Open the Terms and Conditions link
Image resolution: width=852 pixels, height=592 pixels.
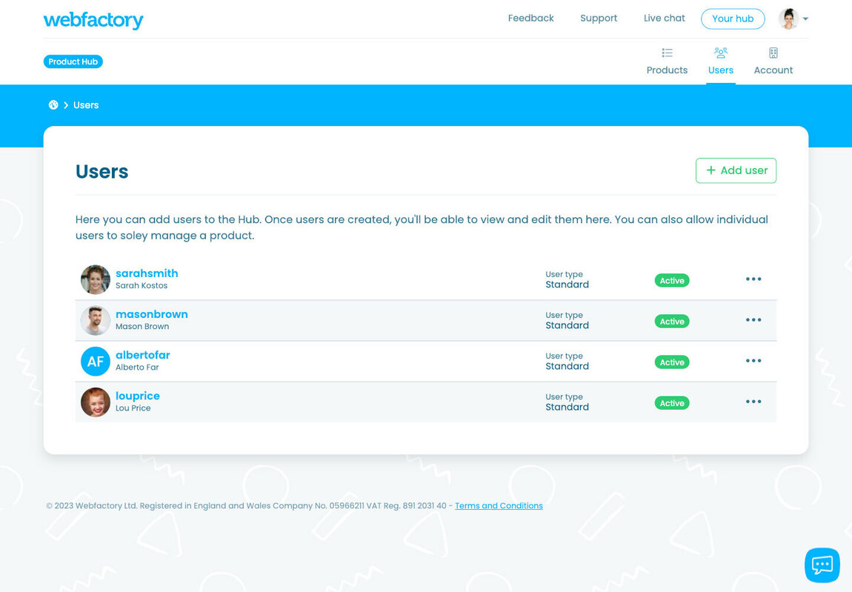[x=499, y=505]
